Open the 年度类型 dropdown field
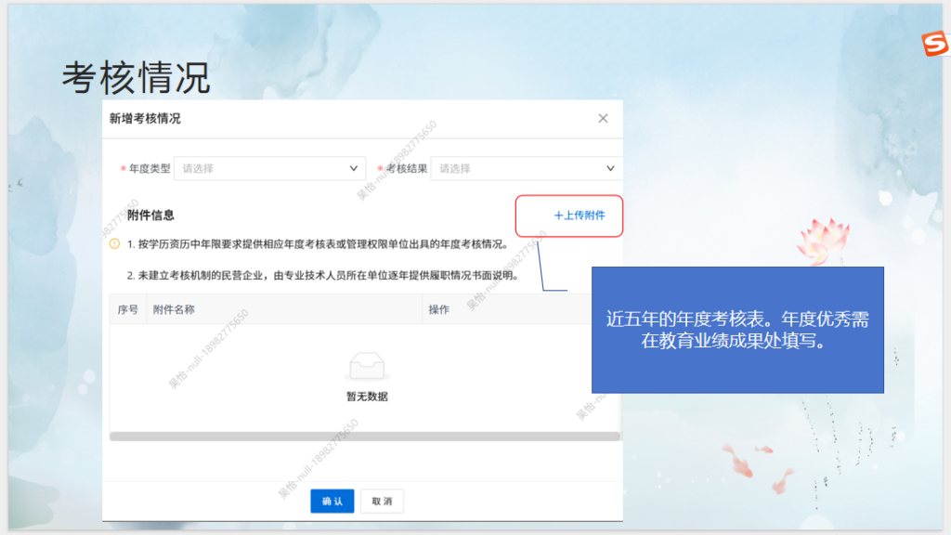The height and width of the screenshot is (535, 951). pyautogui.click(x=260, y=168)
